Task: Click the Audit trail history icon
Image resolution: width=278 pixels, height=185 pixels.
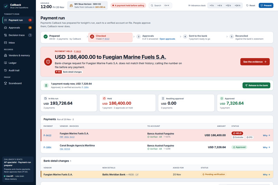Action: 6,71
